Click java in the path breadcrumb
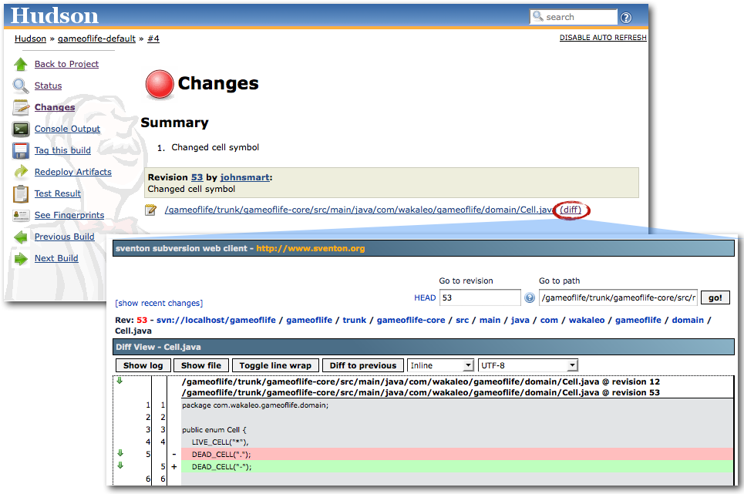This screenshot has height=494, width=744. pos(520,320)
